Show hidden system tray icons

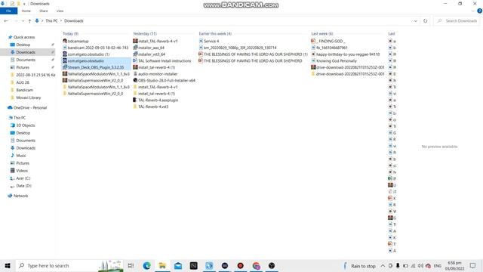coord(383,266)
